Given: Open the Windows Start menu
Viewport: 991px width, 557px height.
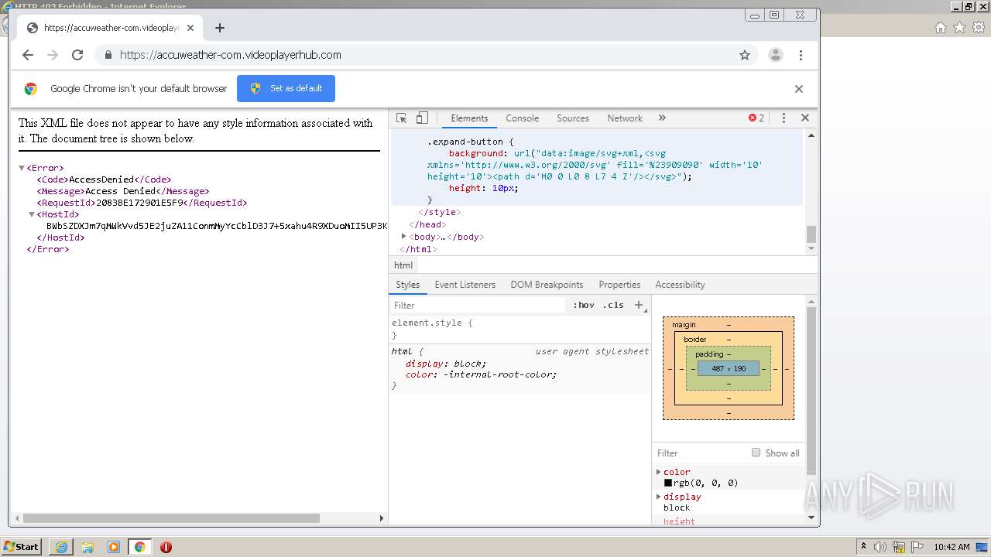Looking at the screenshot, I should pos(22,547).
